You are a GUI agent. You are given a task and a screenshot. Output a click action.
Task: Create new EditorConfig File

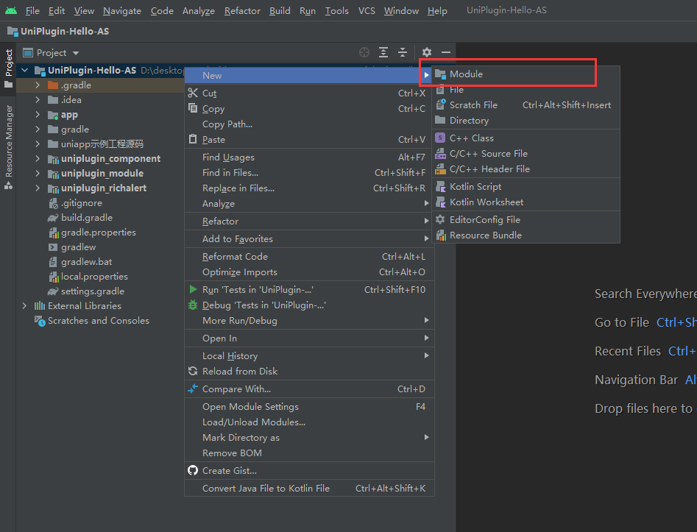click(484, 219)
